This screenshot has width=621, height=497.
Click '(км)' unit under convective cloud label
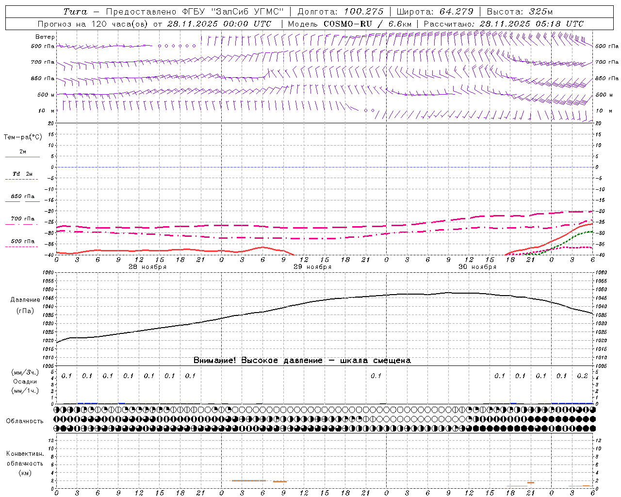(x=25, y=473)
